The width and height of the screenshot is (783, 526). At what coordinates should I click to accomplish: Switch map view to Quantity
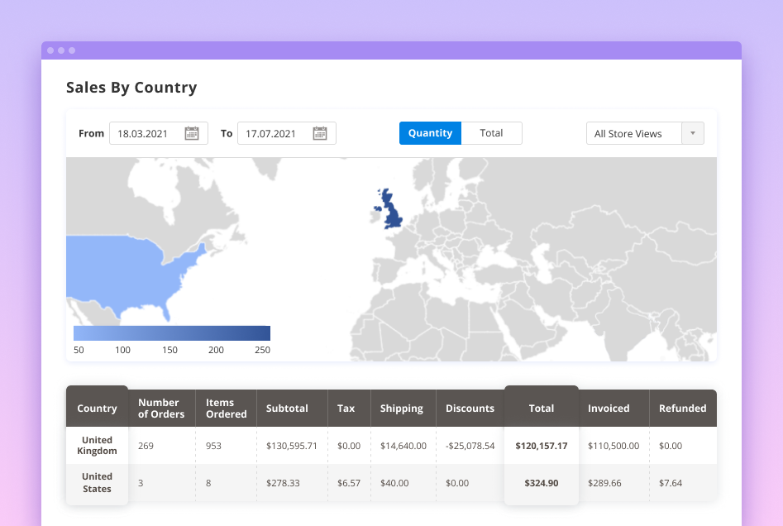(x=430, y=133)
